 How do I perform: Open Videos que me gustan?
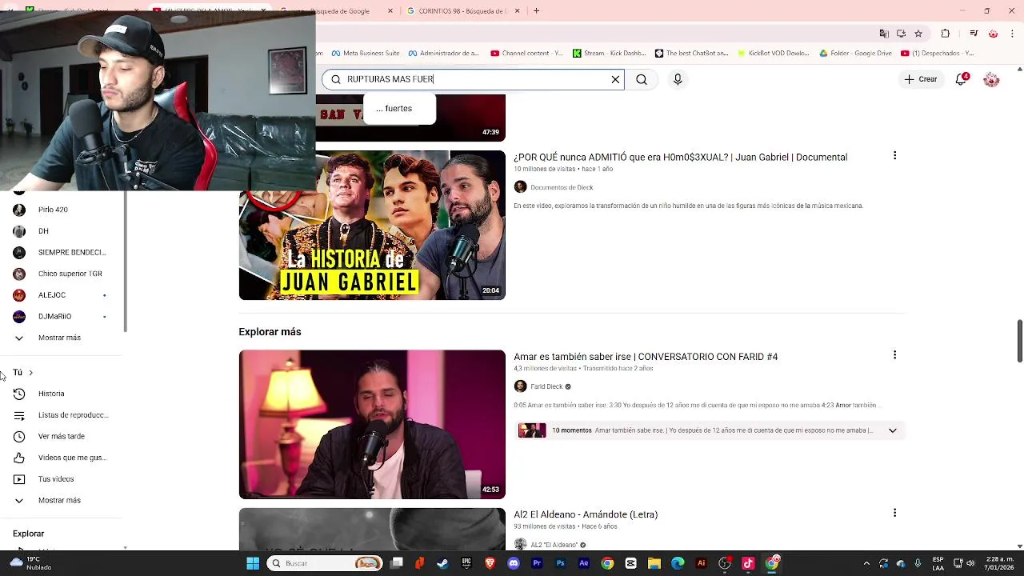point(61,458)
